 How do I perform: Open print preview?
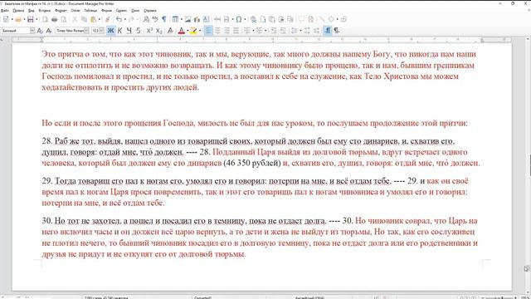pyautogui.click(x=63, y=20)
